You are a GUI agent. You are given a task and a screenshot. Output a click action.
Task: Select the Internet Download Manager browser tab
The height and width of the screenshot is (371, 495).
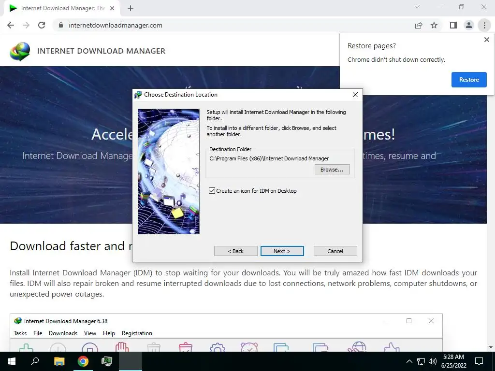click(x=61, y=8)
